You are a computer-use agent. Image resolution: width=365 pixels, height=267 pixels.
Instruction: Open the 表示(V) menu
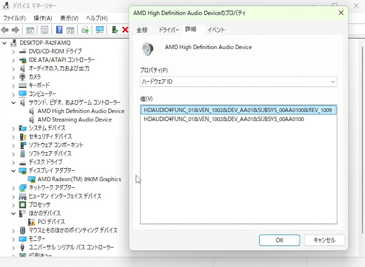pyautogui.click(x=69, y=18)
